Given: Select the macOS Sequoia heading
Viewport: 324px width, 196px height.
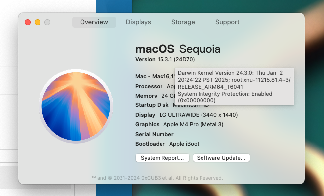Looking at the screenshot, I should pyautogui.click(x=178, y=49).
